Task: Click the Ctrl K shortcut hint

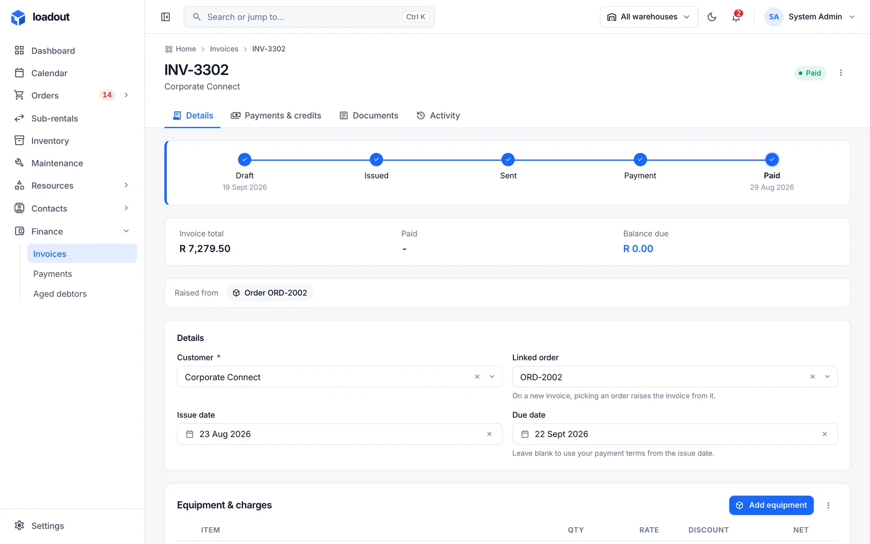Action: tap(415, 17)
